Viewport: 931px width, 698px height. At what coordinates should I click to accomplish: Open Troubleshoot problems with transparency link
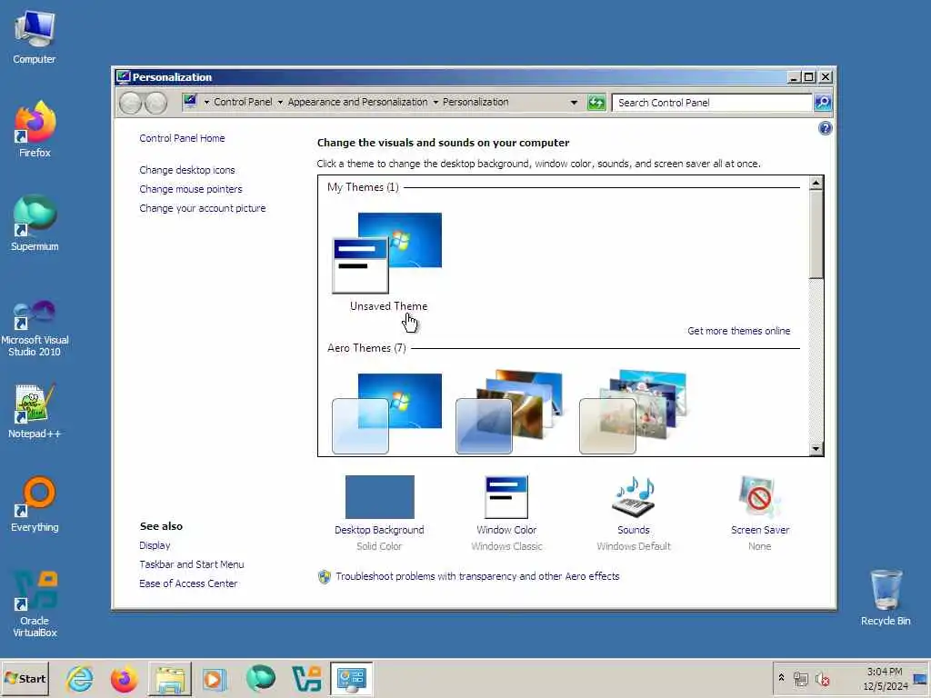477,576
